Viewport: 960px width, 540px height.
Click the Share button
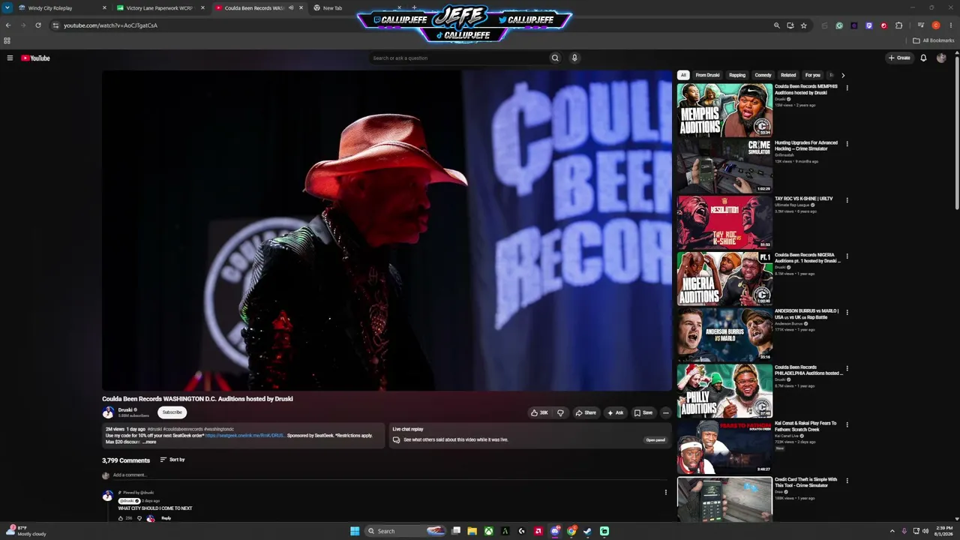click(x=586, y=412)
